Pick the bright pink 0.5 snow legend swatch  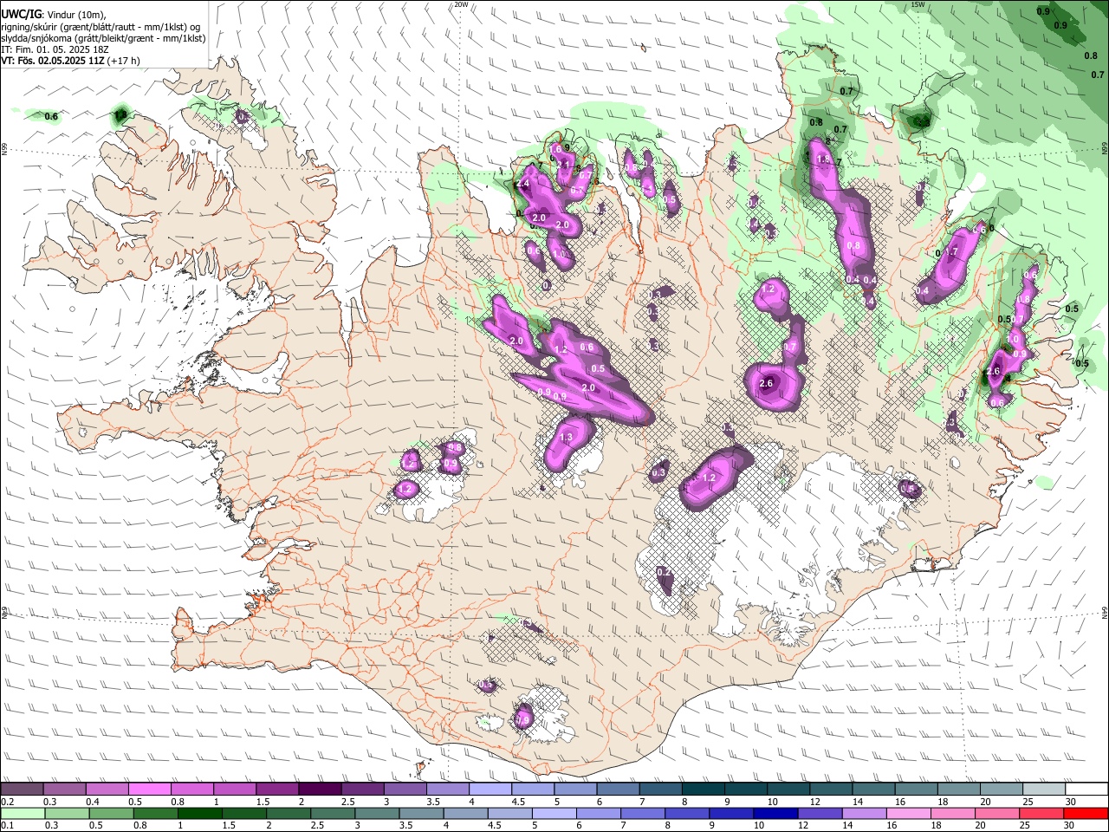[x=149, y=789]
